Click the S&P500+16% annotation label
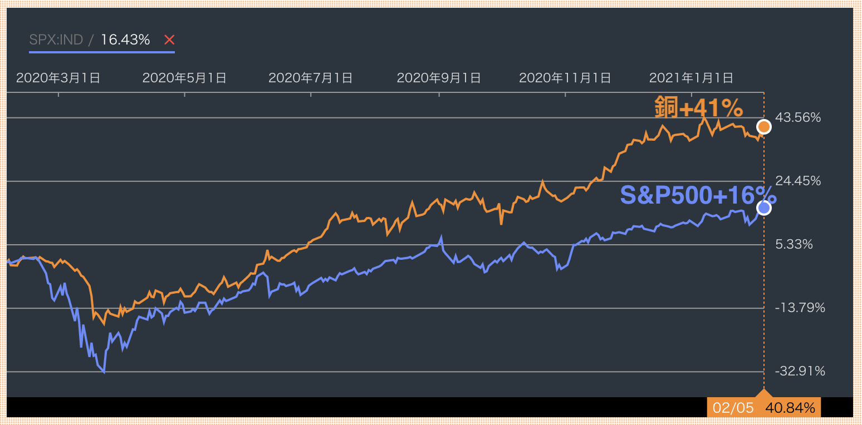 click(x=698, y=195)
